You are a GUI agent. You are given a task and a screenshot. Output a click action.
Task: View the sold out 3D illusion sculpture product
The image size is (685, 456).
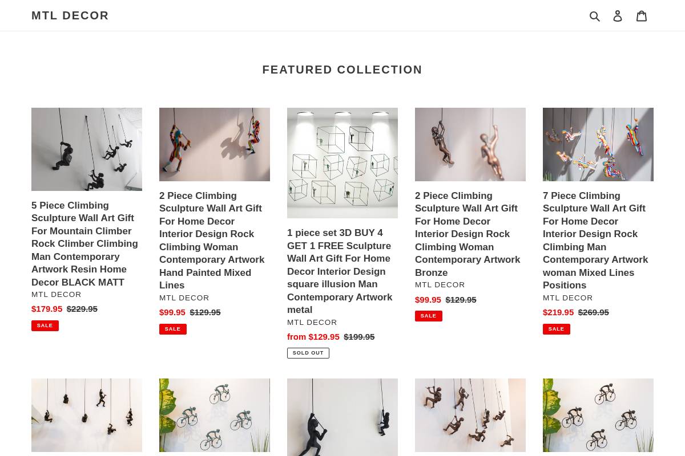[340, 271]
